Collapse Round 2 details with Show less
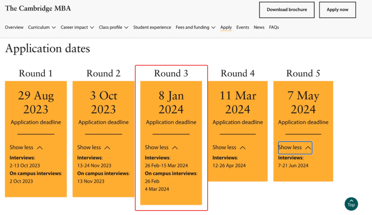 tap(94, 147)
